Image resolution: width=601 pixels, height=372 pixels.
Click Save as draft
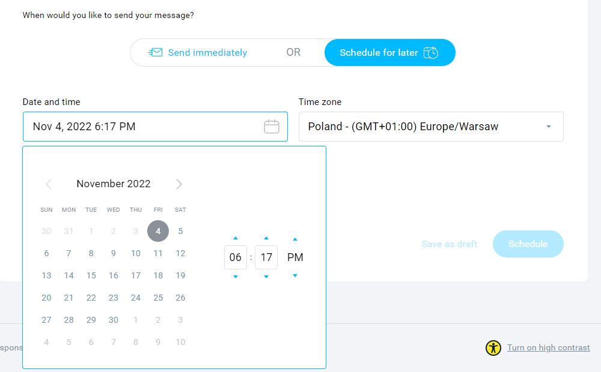(x=449, y=244)
